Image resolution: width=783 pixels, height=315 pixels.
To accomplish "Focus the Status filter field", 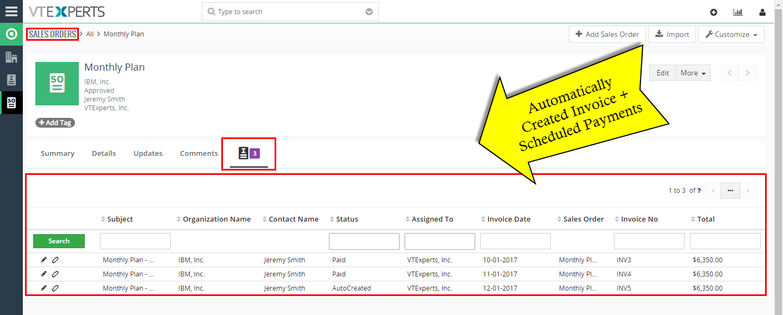I will pyautogui.click(x=364, y=241).
